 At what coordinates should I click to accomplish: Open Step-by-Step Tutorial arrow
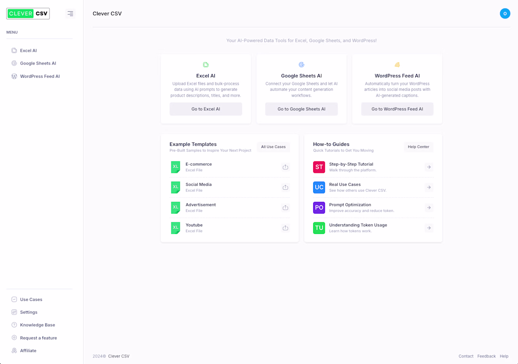click(429, 167)
